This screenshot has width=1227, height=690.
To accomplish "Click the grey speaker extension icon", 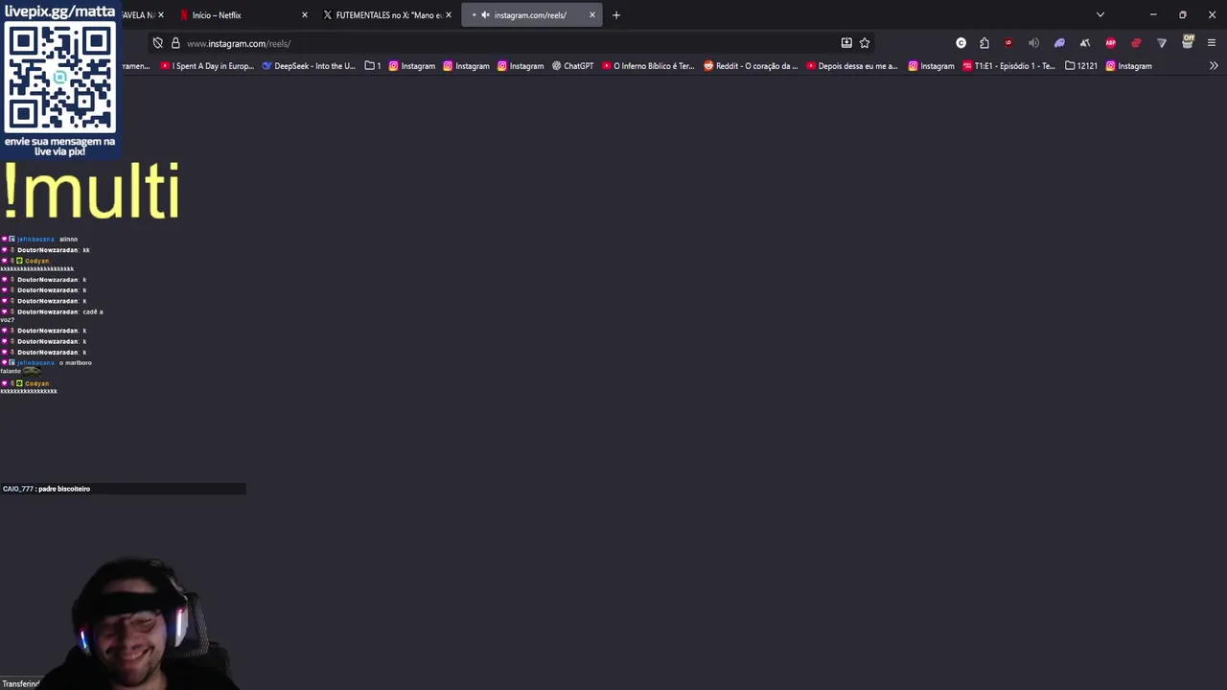I will tap(1033, 43).
